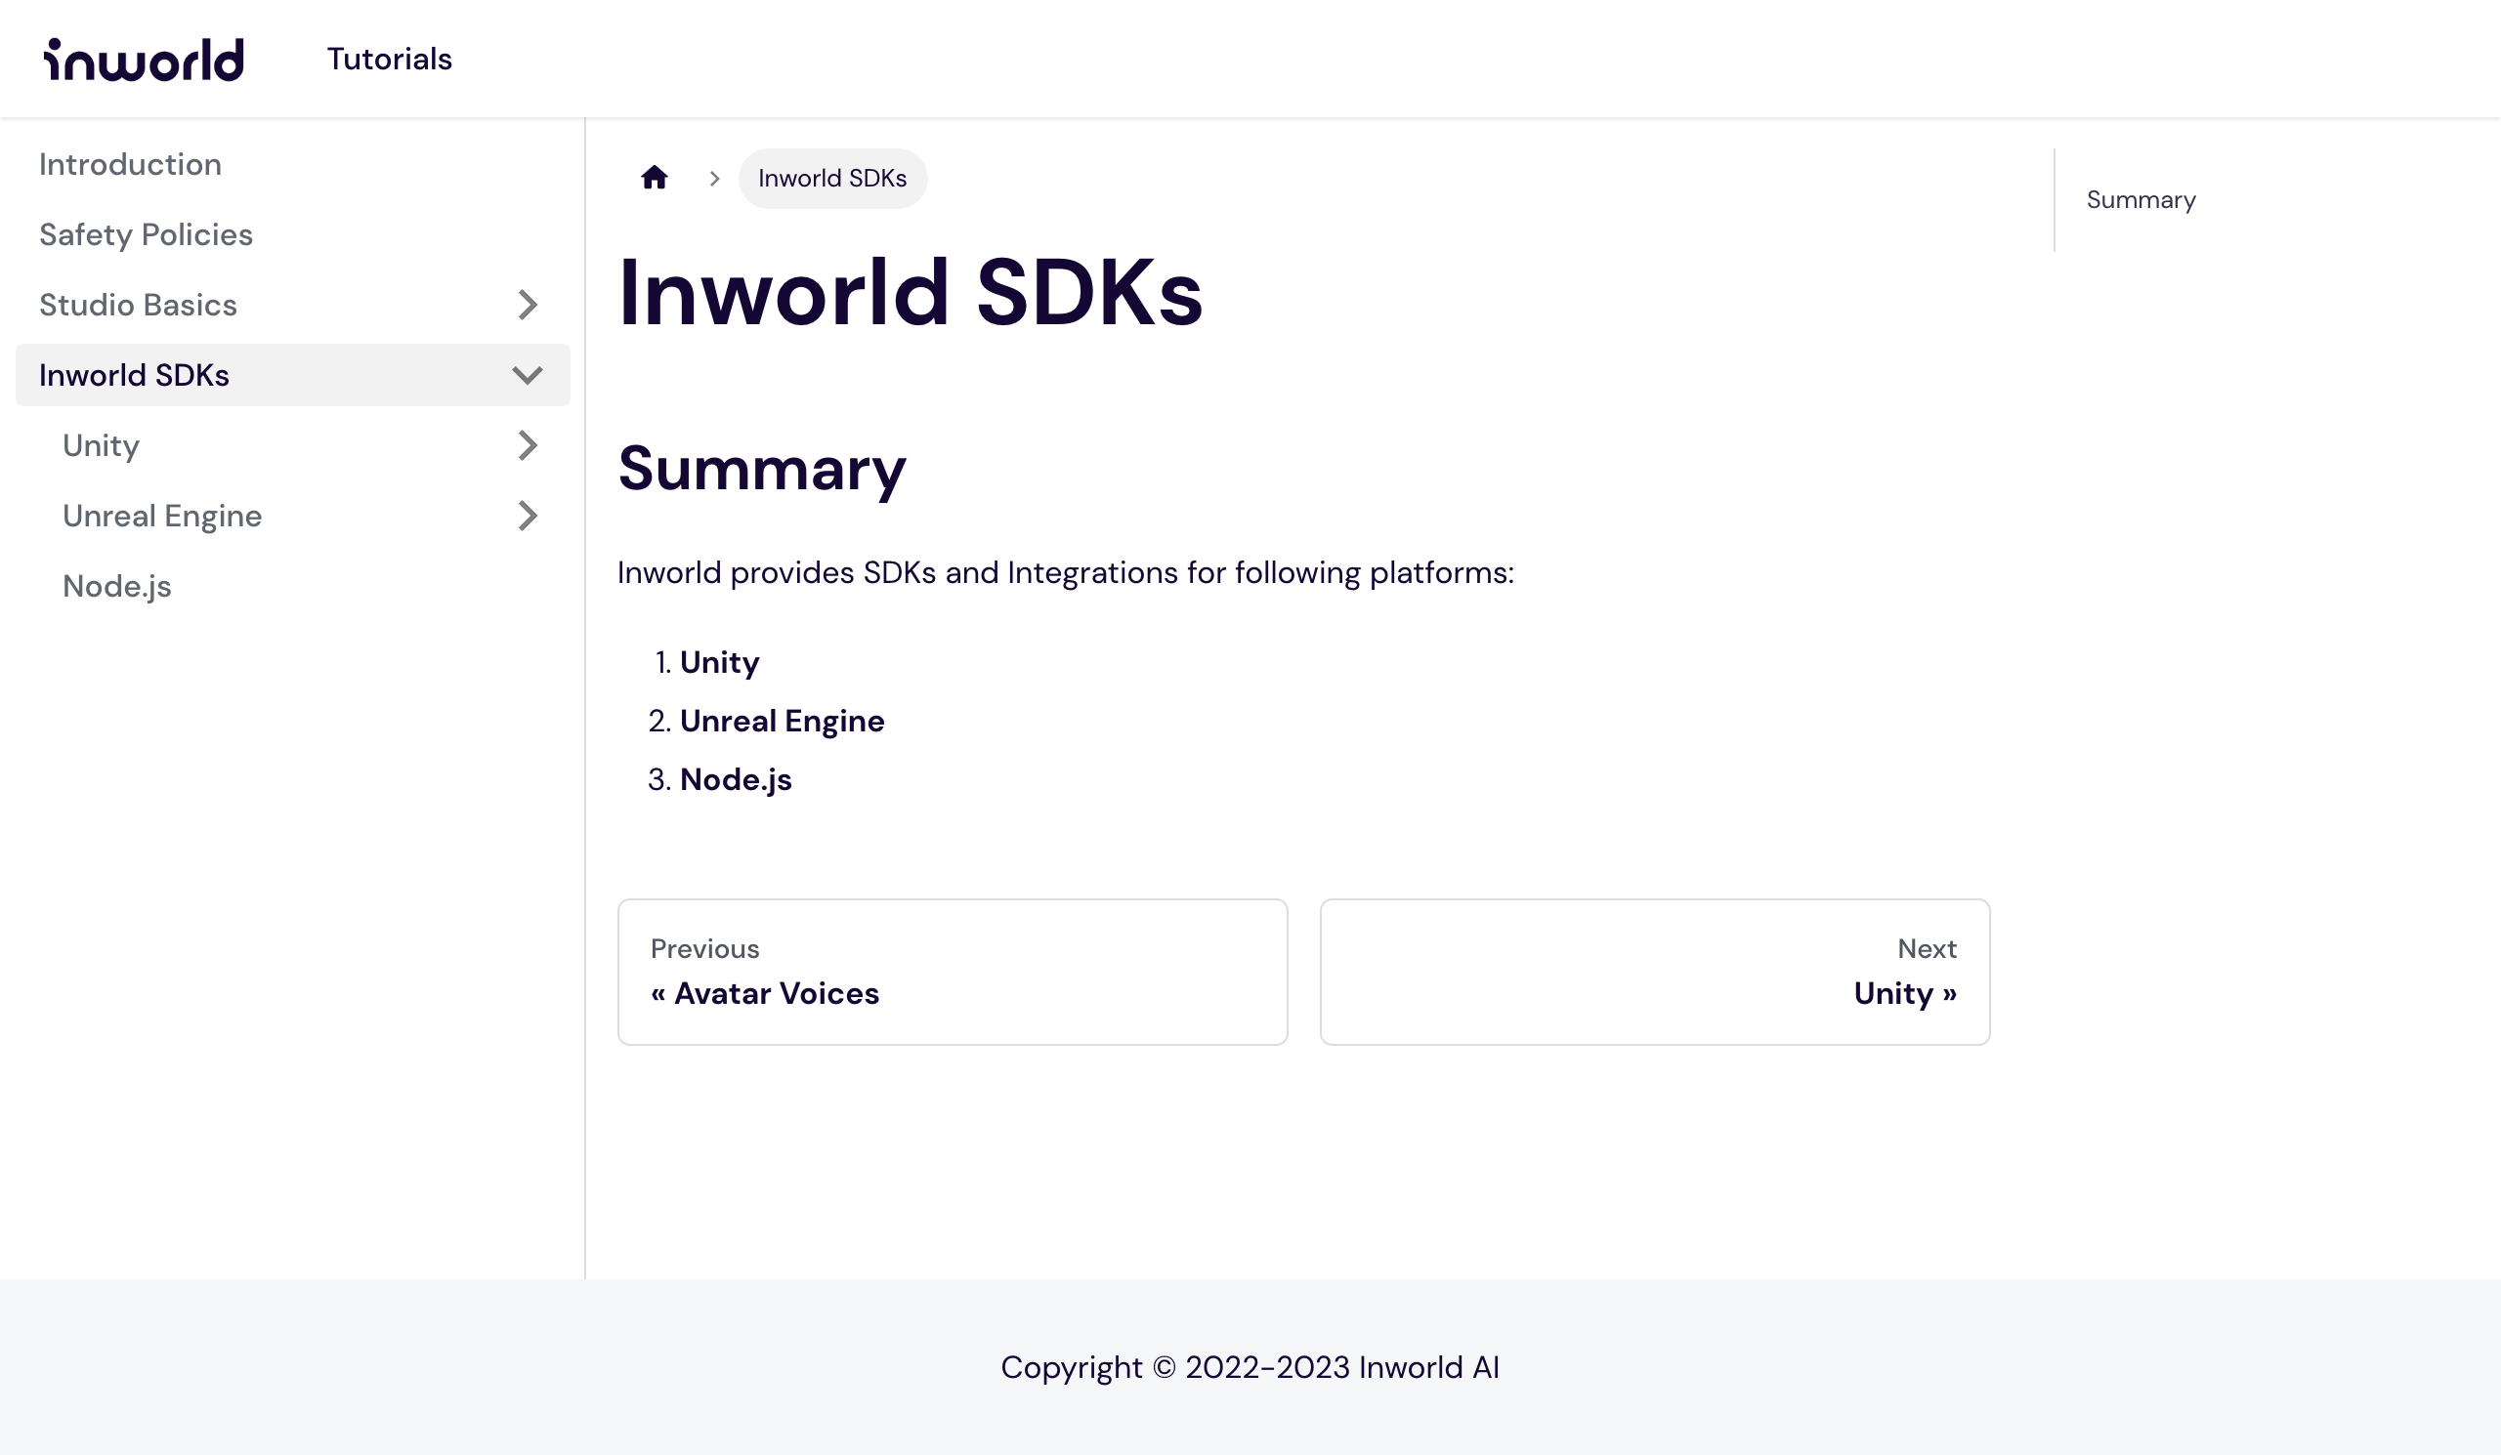The image size is (2501, 1455).
Task: Open the Unity sidebar item
Action: [x=101, y=446]
